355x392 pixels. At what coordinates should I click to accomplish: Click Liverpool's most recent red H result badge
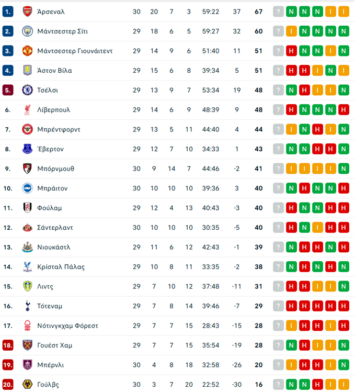(343, 110)
